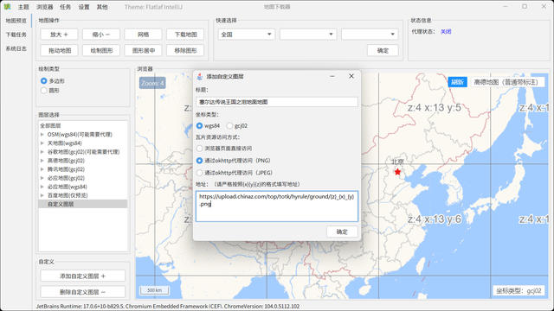Expand the 高德地图(gcj02) tree node

pyautogui.click(x=42, y=161)
